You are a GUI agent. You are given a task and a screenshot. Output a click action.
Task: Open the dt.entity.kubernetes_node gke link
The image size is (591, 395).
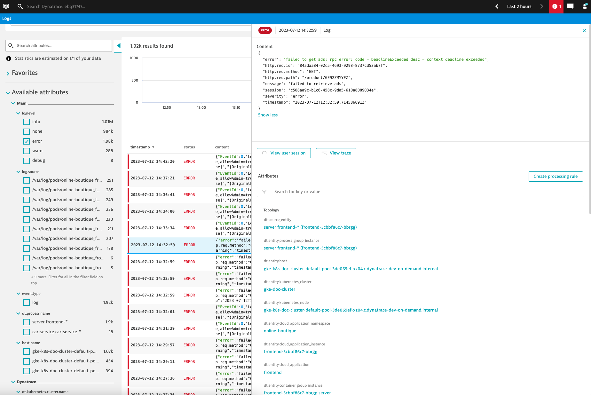351,310
